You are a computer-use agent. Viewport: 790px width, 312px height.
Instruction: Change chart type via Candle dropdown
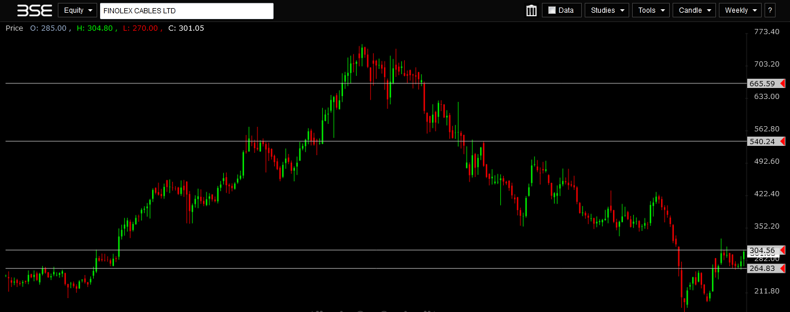[693, 10]
